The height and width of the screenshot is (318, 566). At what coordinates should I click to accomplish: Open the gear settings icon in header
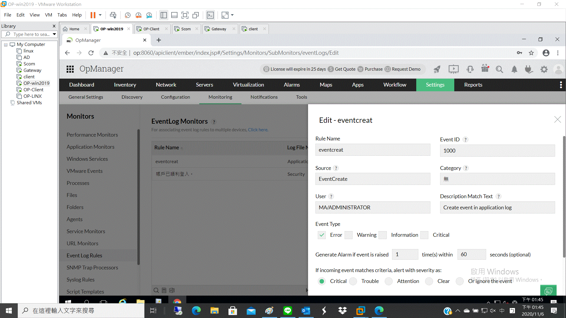[544, 69]
